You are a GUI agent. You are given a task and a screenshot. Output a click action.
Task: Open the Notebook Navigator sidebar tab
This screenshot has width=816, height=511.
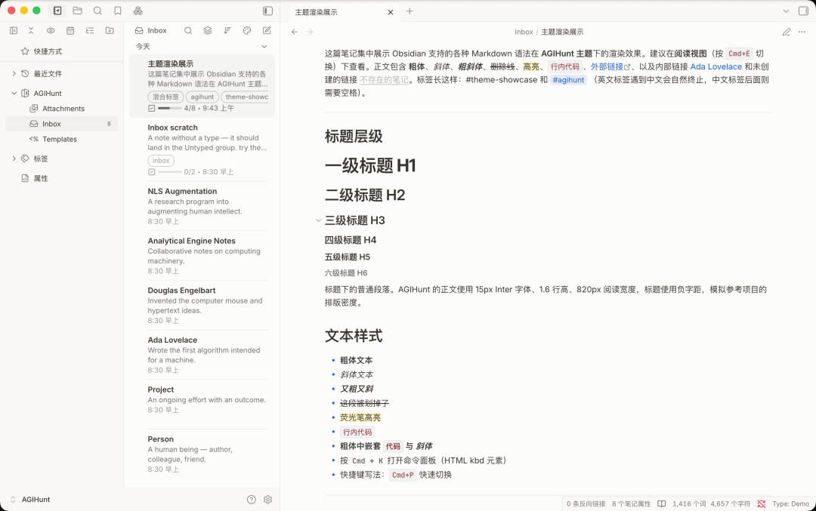[57, 11]
